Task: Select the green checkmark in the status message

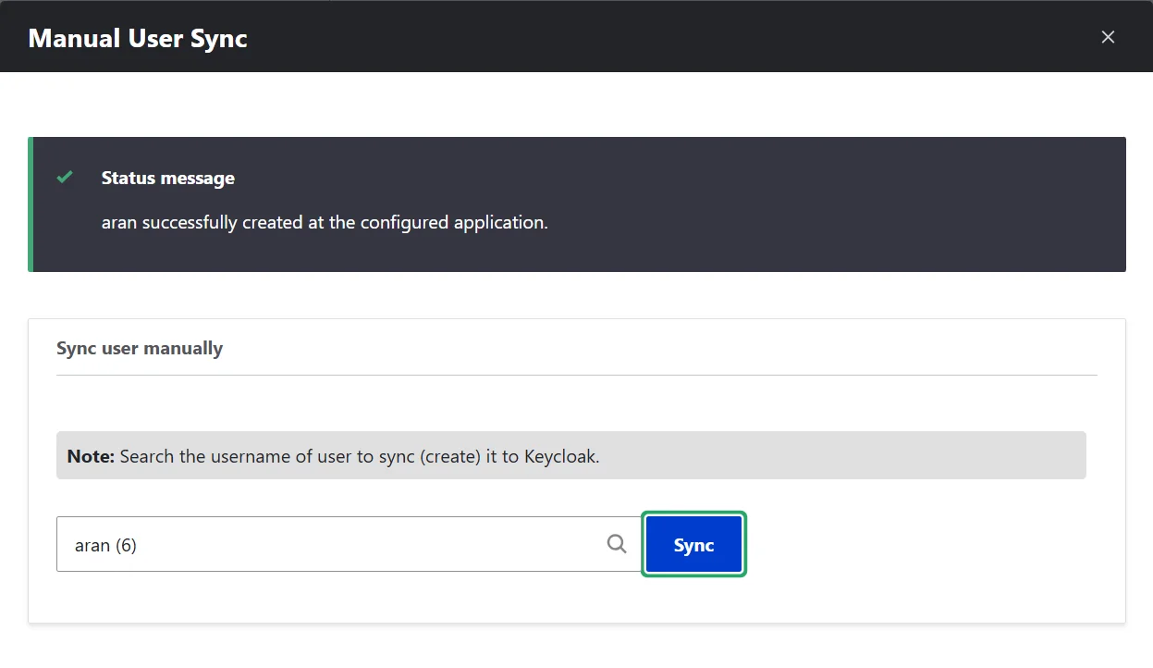Action: click(x=64, y=177)
